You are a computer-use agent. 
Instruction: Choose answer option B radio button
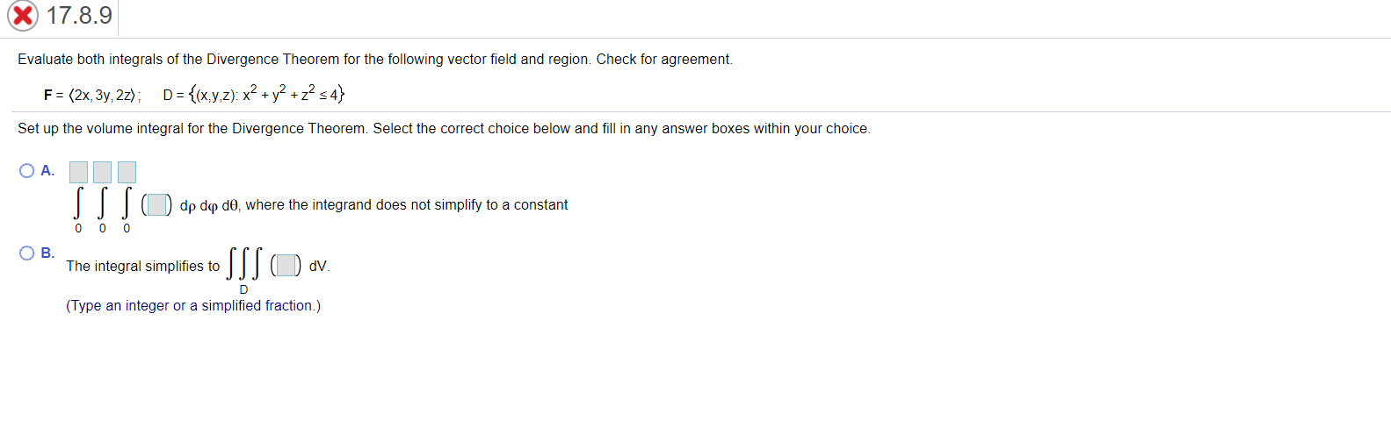coord(27,253)
